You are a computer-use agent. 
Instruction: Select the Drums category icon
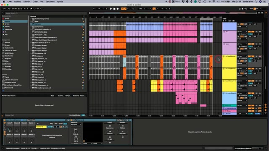click(x=3, y=45)
